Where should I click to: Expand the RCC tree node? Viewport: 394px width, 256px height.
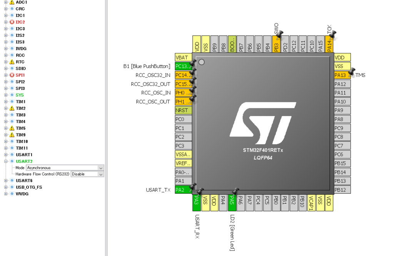(x=6, y=55)
